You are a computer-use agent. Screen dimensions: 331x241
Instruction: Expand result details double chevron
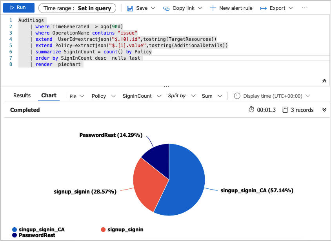click(x=324, y=110)
